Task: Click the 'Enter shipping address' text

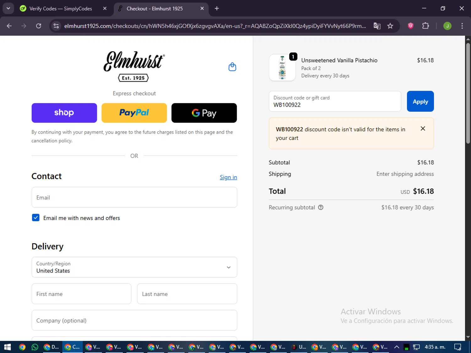Action: click(x=405, y=174)
